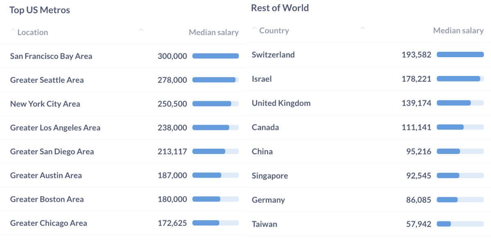Click Greater Los Angeles Area location
The width and height of the screenshot is (491, 241).
coord(55,127)
